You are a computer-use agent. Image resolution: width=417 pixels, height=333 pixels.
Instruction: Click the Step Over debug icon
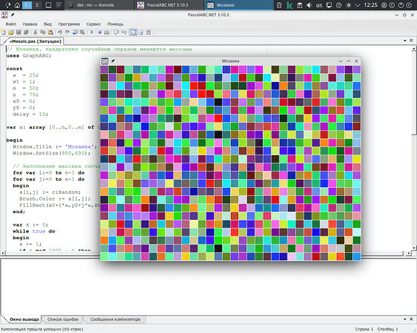click(x=116, y=33)
